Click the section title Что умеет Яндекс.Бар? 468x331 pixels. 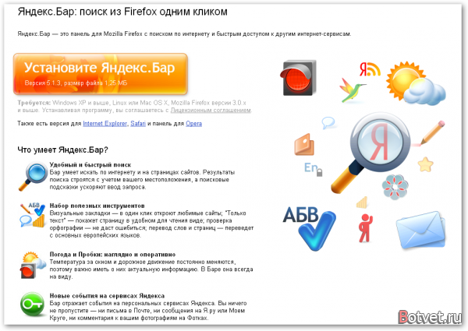pos(62,150)
